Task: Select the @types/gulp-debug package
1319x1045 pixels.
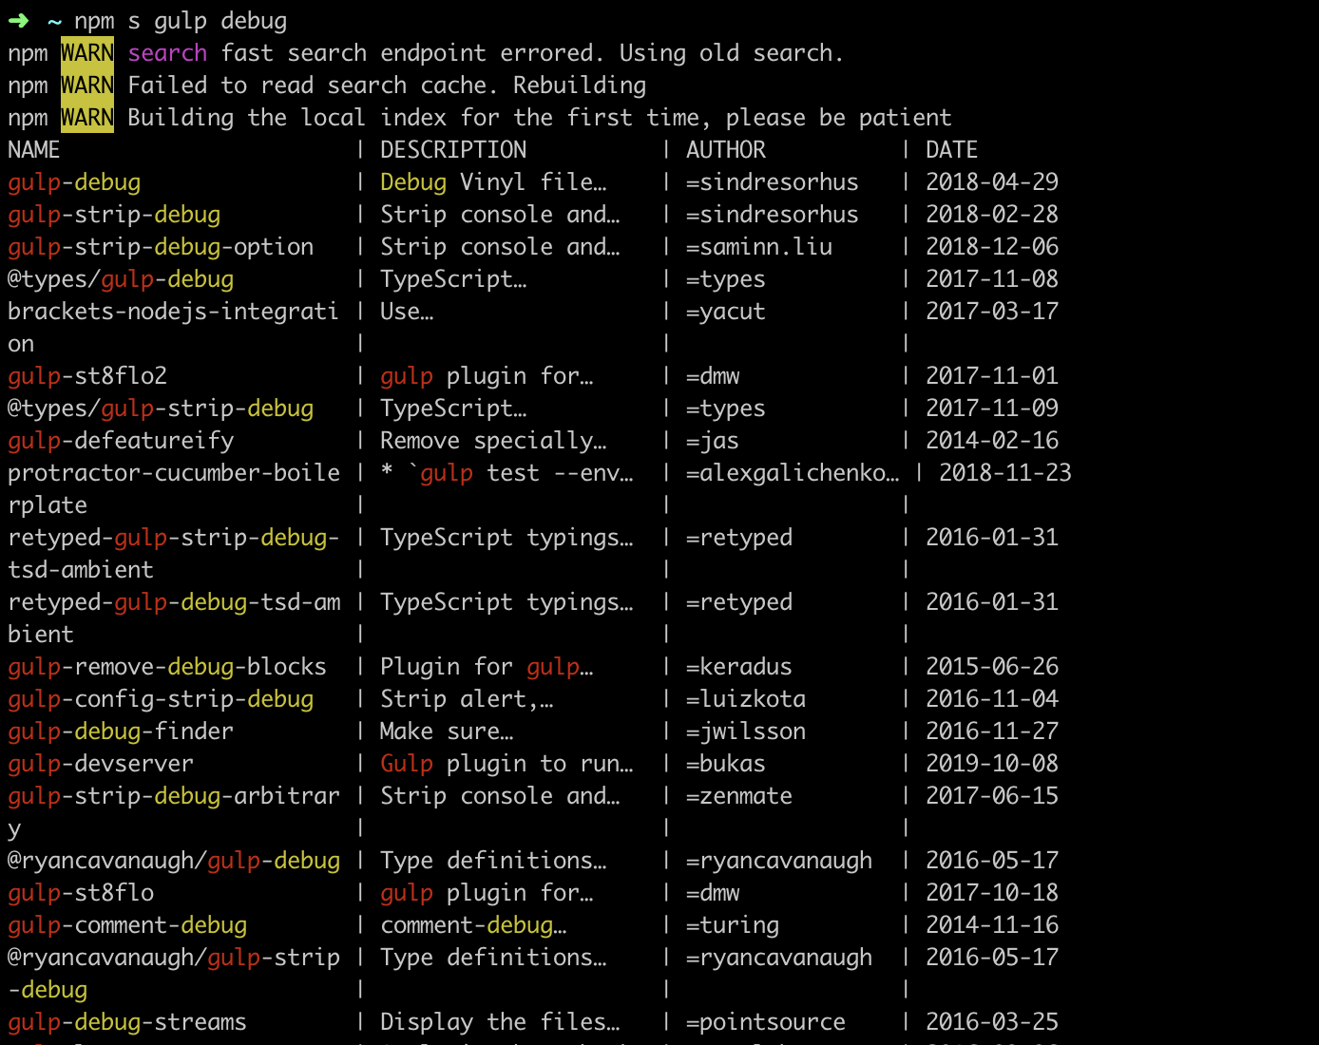Action: (120, 278)
